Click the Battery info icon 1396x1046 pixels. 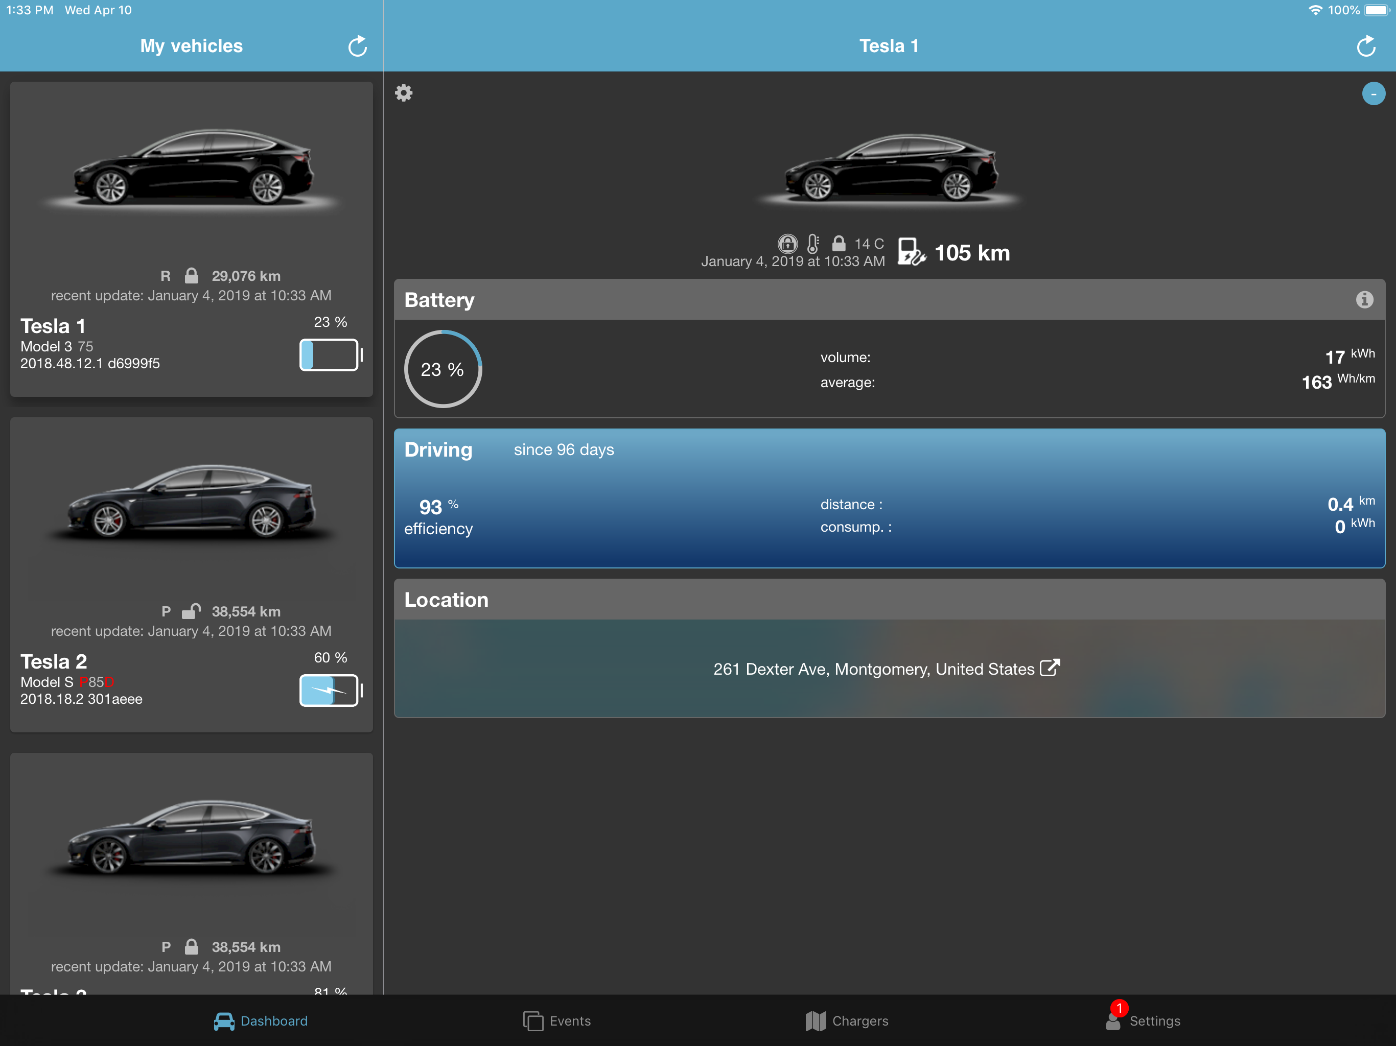click(1364, 300)
